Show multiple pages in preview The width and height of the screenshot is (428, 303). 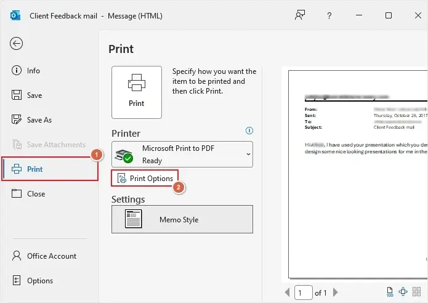(x=416, y=291)
